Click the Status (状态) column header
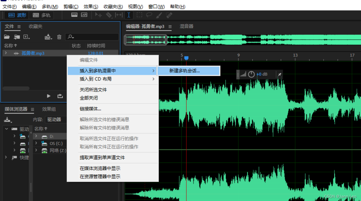 76,46
